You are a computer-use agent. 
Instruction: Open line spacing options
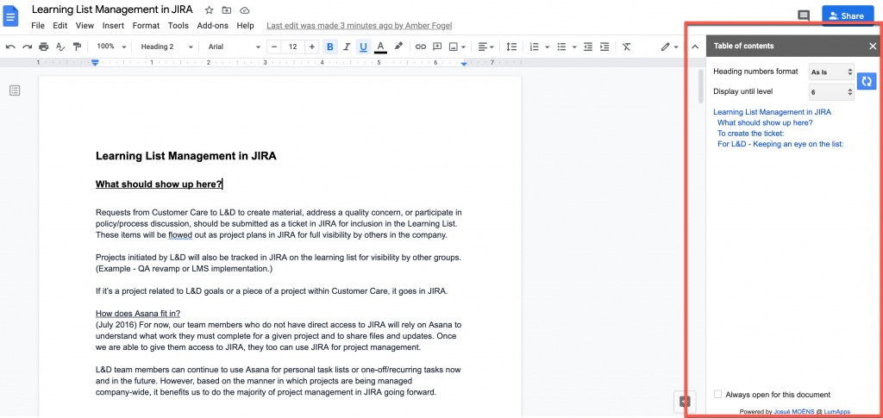[511, 47]
